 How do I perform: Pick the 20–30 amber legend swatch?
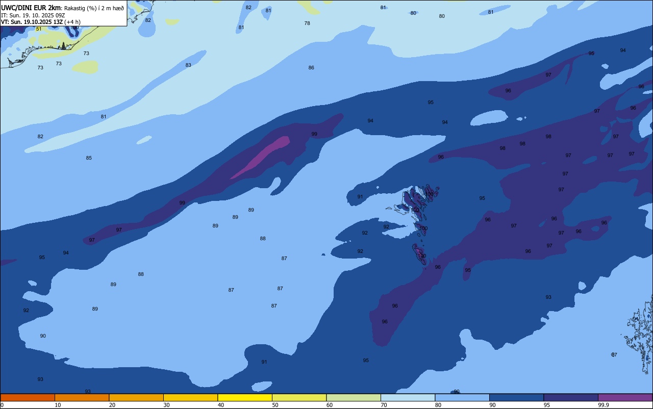[136, 397]
